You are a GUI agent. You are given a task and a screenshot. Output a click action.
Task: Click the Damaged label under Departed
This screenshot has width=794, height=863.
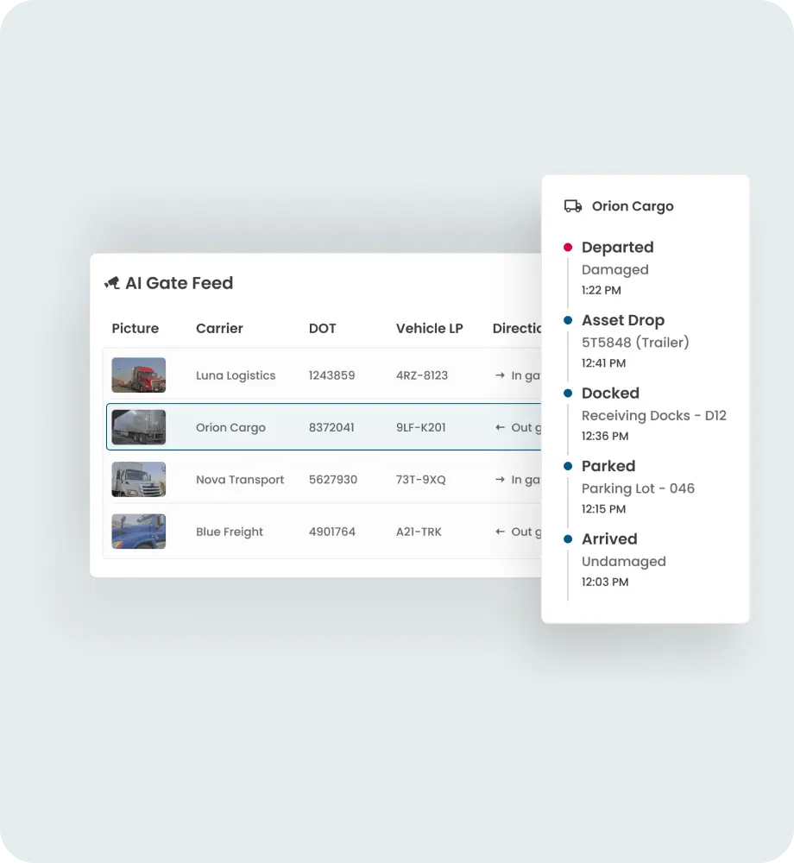[x=614, y=269]
